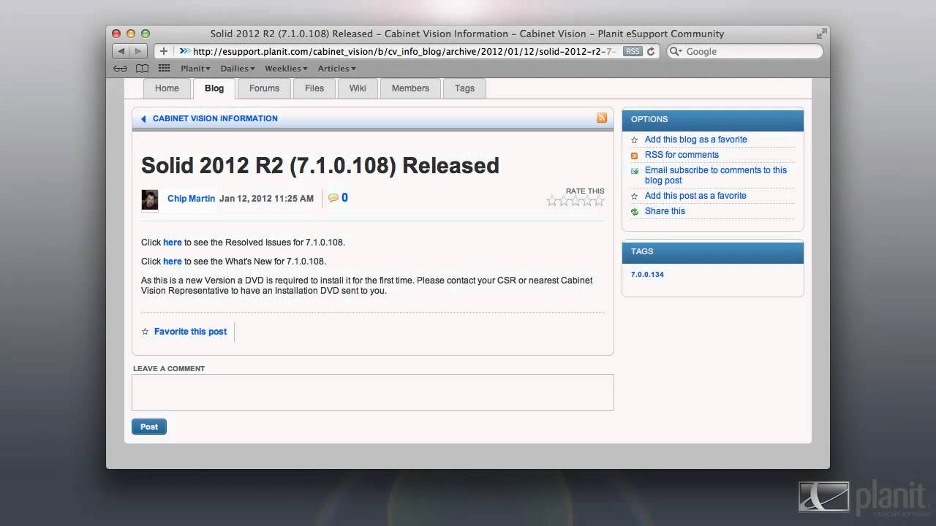Open the Cabinet Vision Information link
This screenshot has width=936, height=526.
point(215,118)
